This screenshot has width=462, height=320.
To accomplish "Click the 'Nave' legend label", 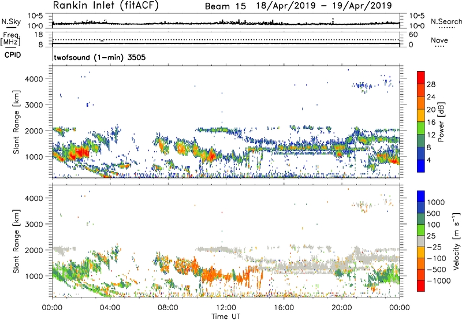I will coord(439,40).
